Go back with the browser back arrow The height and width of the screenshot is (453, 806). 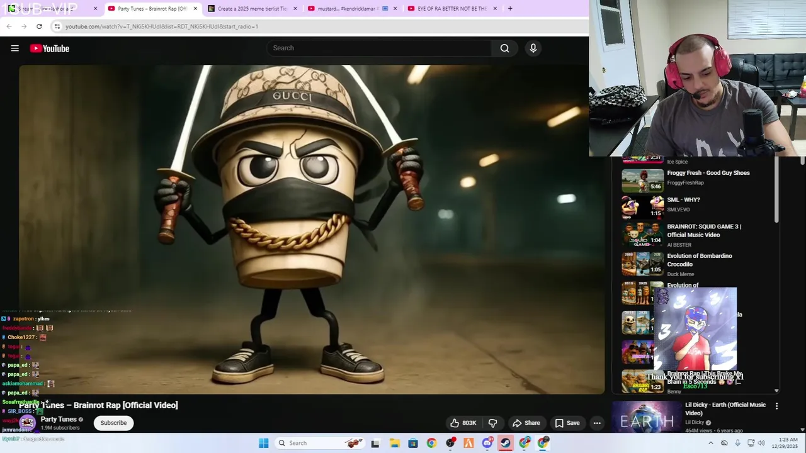(x=9, y=26)
